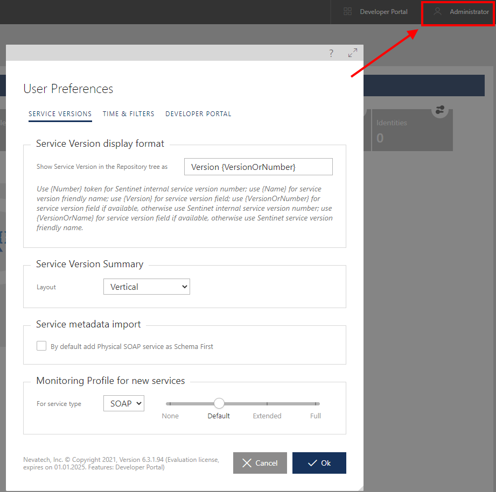Viewport: 496px width, 492px height.
Task: Open the Layout dropdown showing Vertical
Action: click(x=146, y=287)
